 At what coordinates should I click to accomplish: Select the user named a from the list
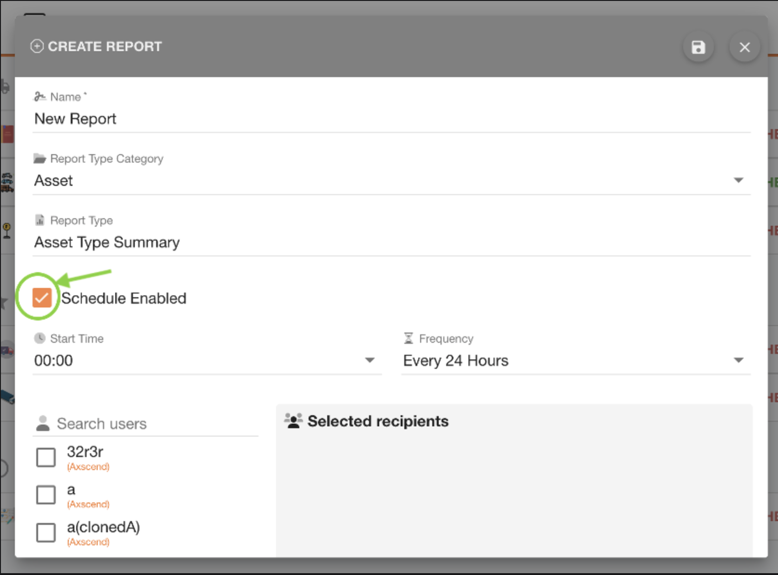[x=46, y=495]
